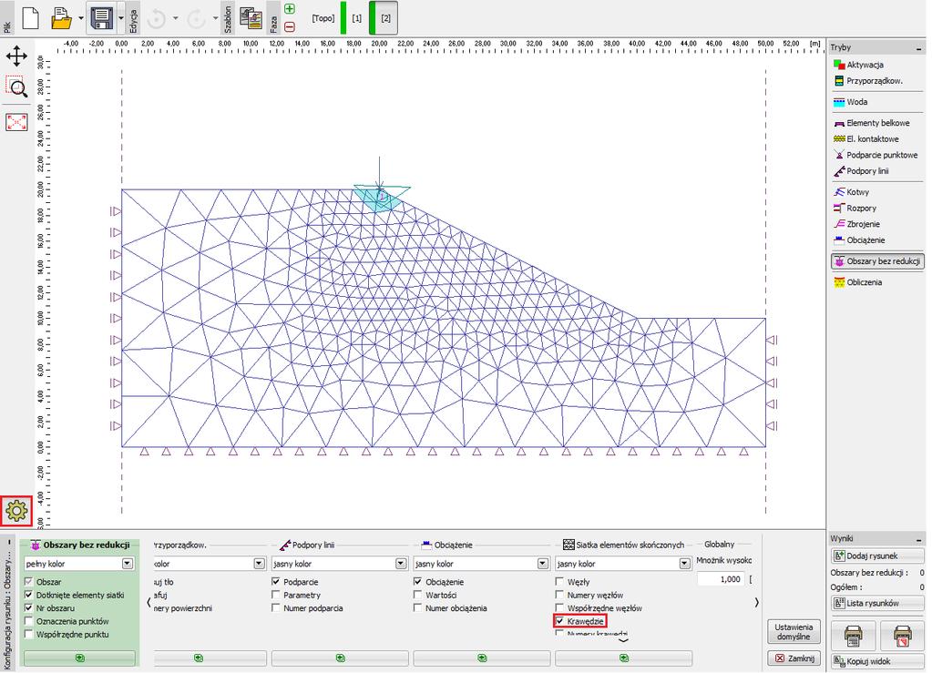Add a phase with the green plus icon

click(x=290, y=9)
